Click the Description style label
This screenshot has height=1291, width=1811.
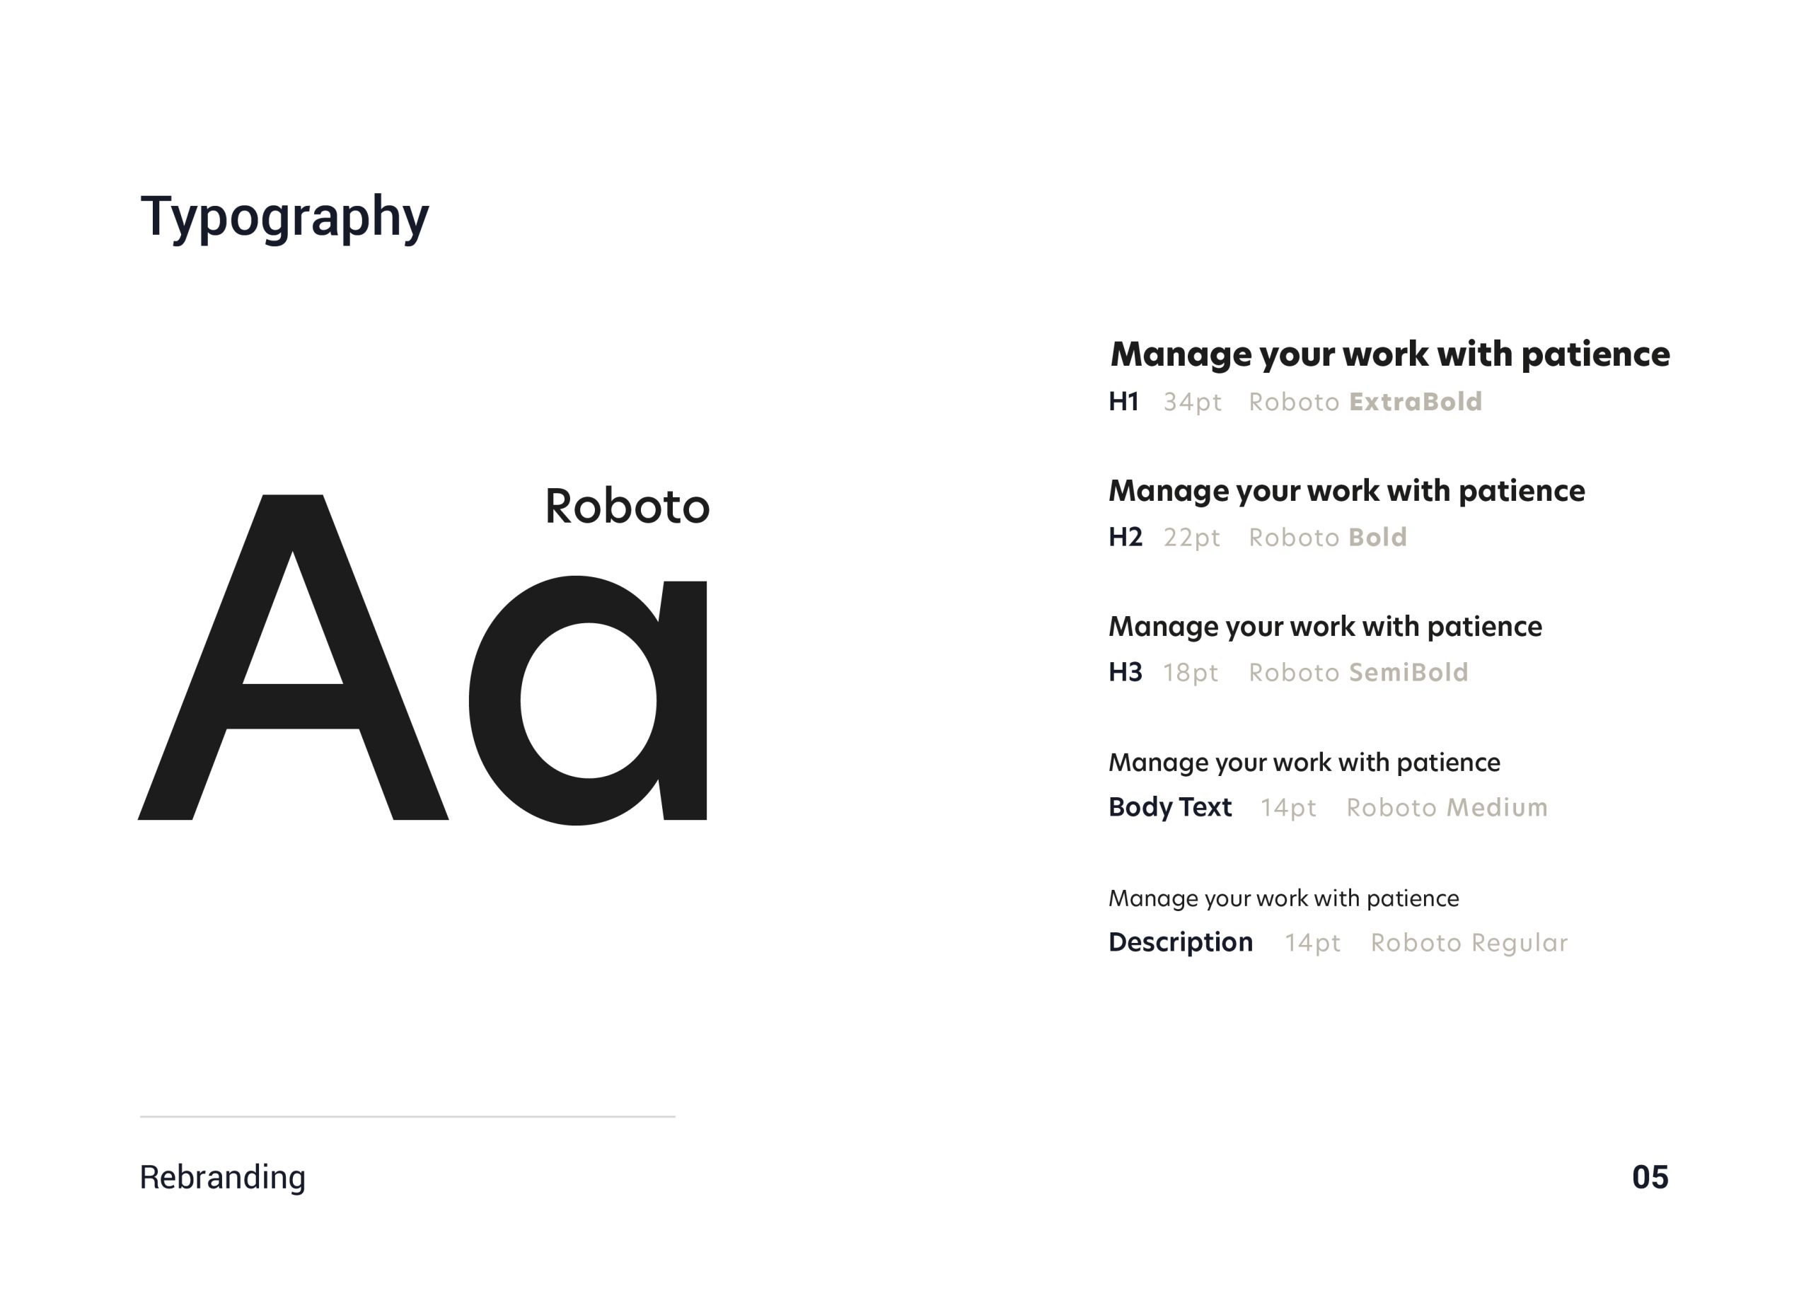tap(1180, 942)
